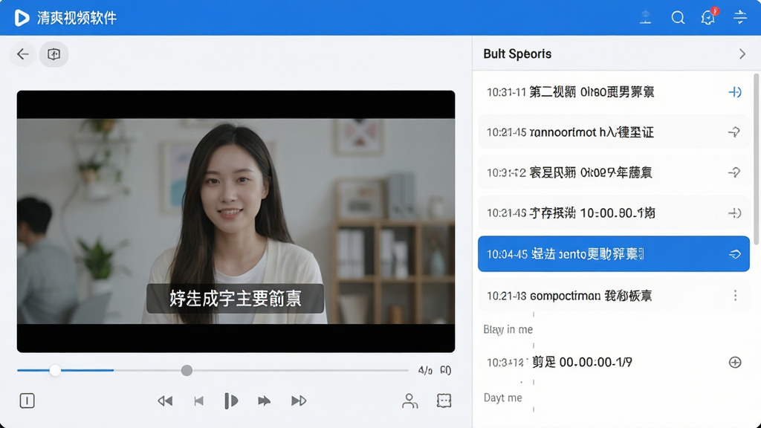Click the subtitle list vertical scrollbar
761x428 pixels.
(x=756, y=158)
